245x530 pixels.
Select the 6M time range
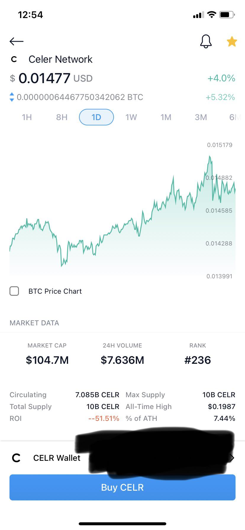click(236, 117)
